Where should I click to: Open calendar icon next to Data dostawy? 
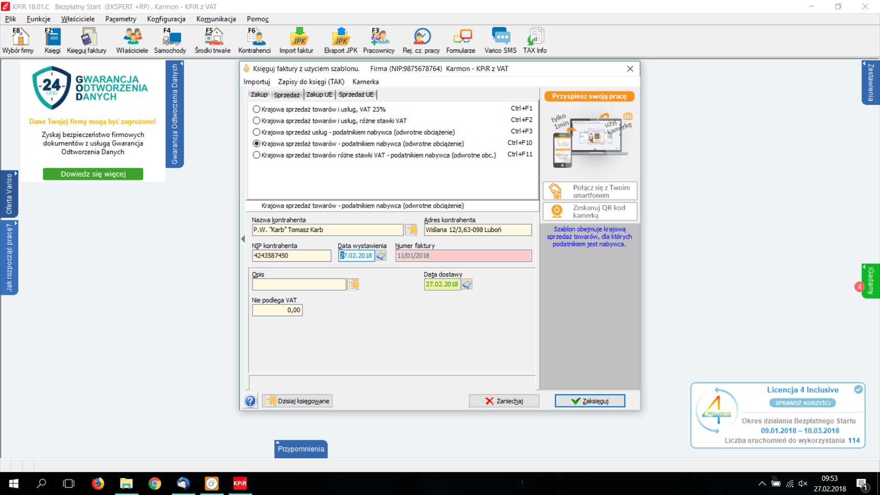coord(467,284)
